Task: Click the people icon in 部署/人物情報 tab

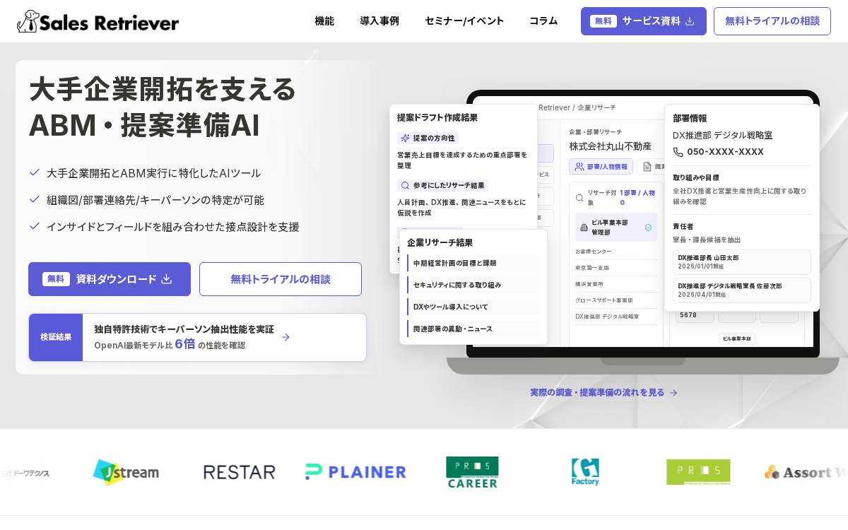Action: 579,167
